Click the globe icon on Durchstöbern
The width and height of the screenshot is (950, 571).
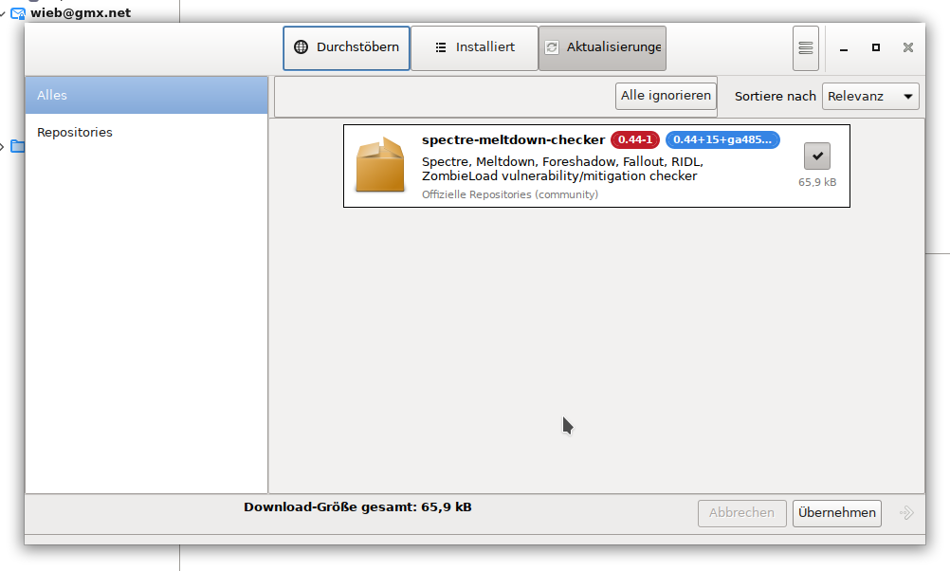tap(301, 47)
